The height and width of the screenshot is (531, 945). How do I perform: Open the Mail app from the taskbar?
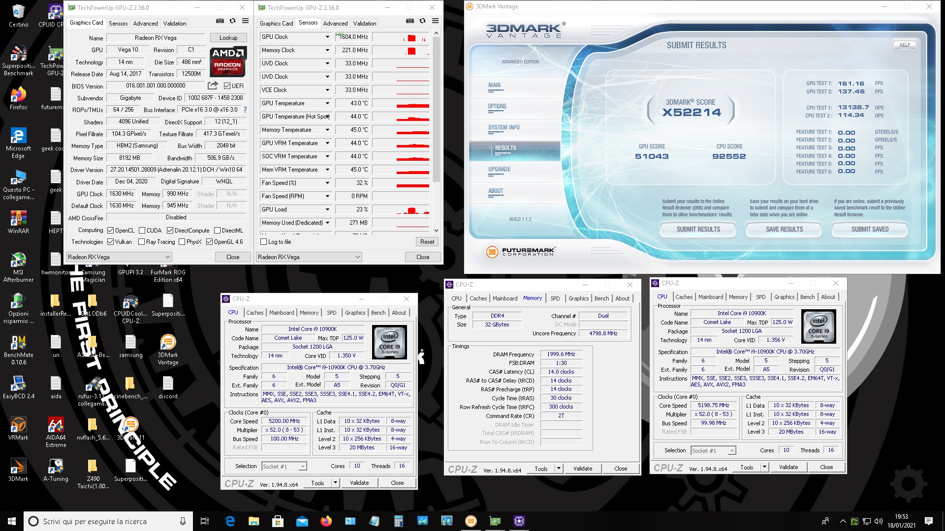(x=302, y=521)
